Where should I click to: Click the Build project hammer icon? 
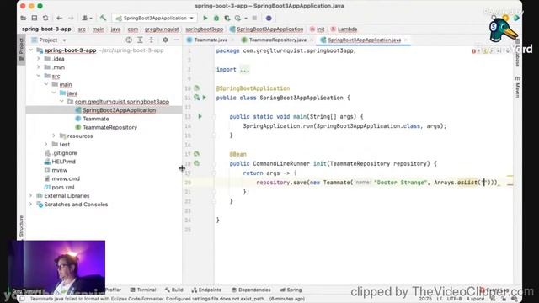point(103,18)
